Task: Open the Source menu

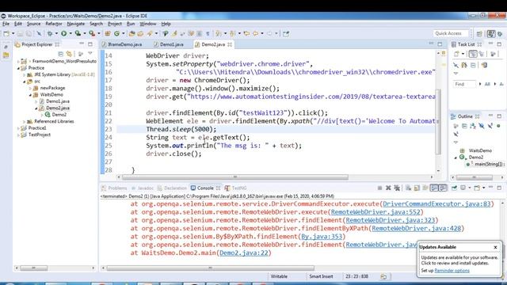Action: (33, 24)
